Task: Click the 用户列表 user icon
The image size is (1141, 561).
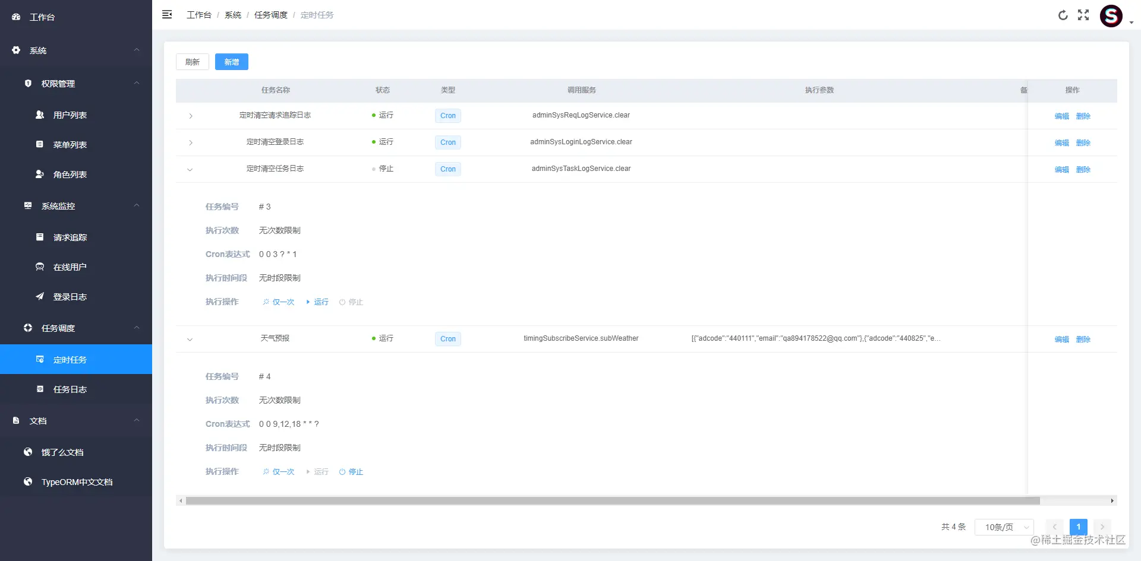Action: (x=40, y=115)
